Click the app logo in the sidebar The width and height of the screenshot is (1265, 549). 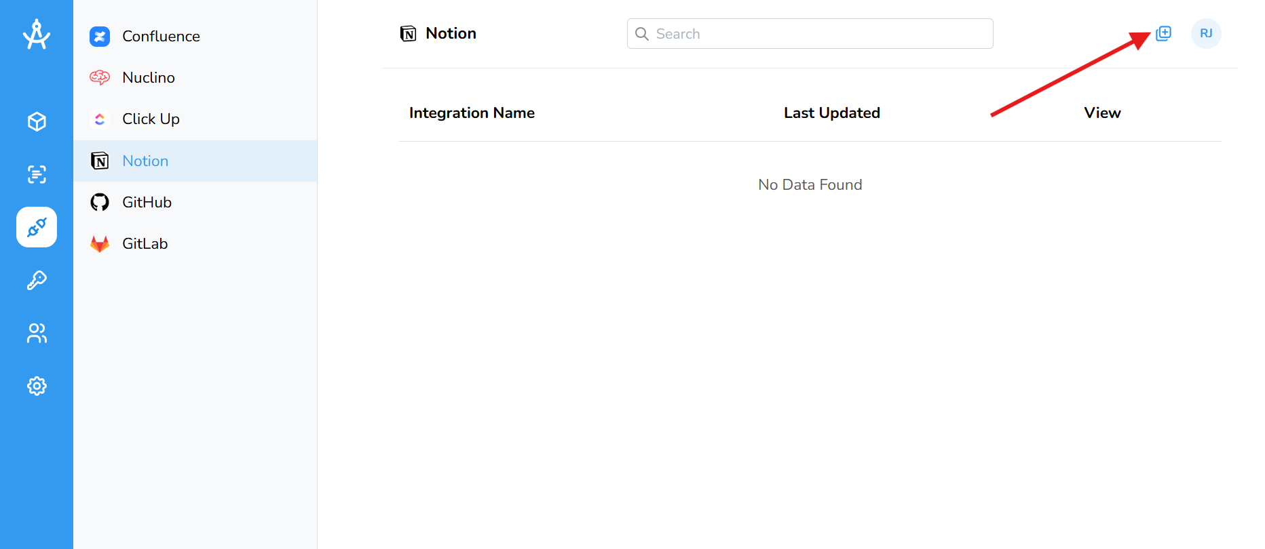click(37, 35)
